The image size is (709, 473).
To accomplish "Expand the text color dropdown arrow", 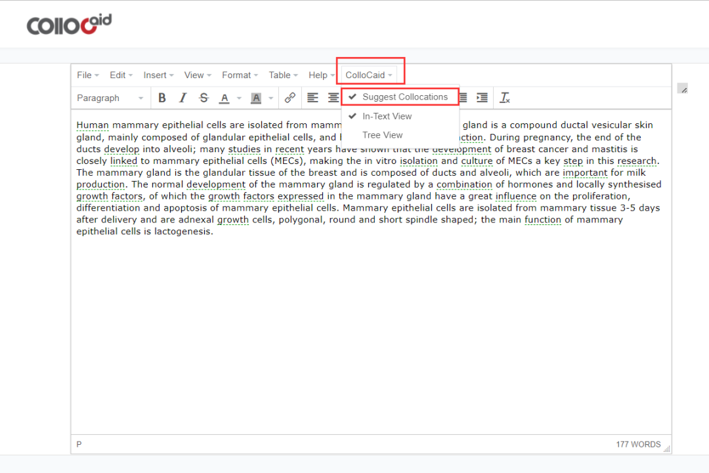I will click(239, 98).
